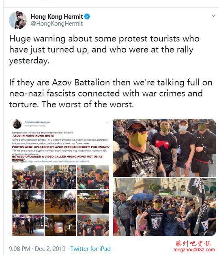Click the Azov Battalion paragraph text

point(111,94)
